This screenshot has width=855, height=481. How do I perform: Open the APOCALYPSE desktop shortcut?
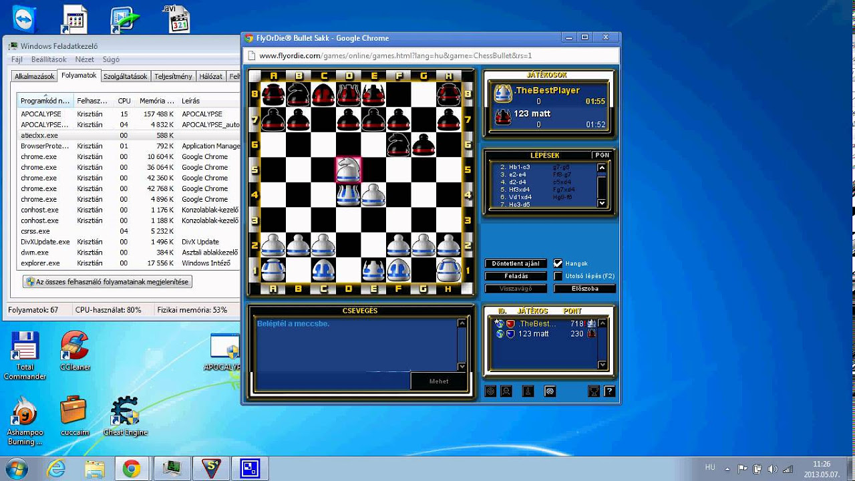tap(224, 352)
